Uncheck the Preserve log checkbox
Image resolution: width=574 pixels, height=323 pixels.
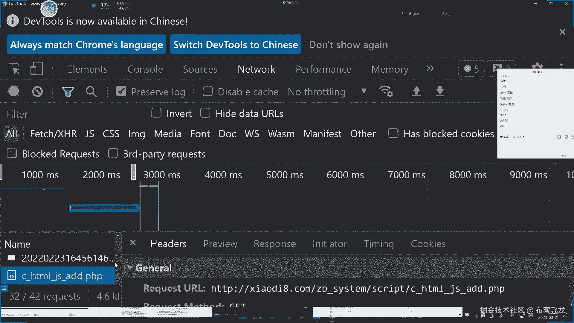(121, 91)
